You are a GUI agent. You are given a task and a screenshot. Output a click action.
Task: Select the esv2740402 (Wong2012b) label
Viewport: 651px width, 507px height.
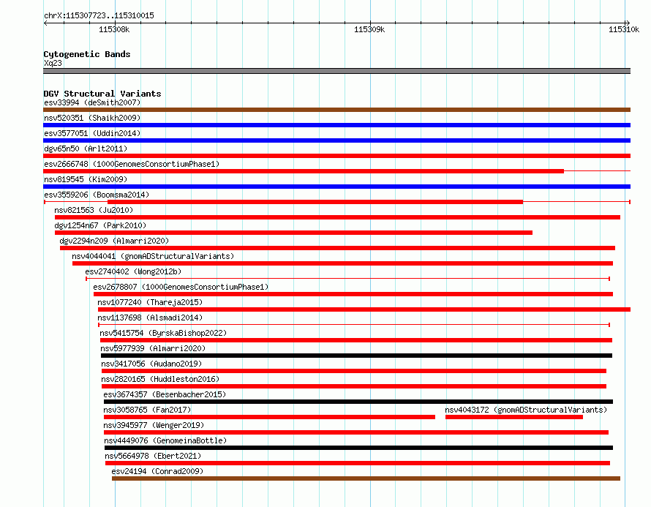pyautogui.click(x=133, y=271)
